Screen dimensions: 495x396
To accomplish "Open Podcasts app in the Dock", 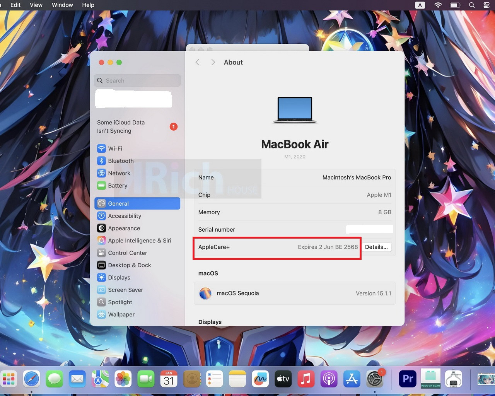I will pos(329,379).
